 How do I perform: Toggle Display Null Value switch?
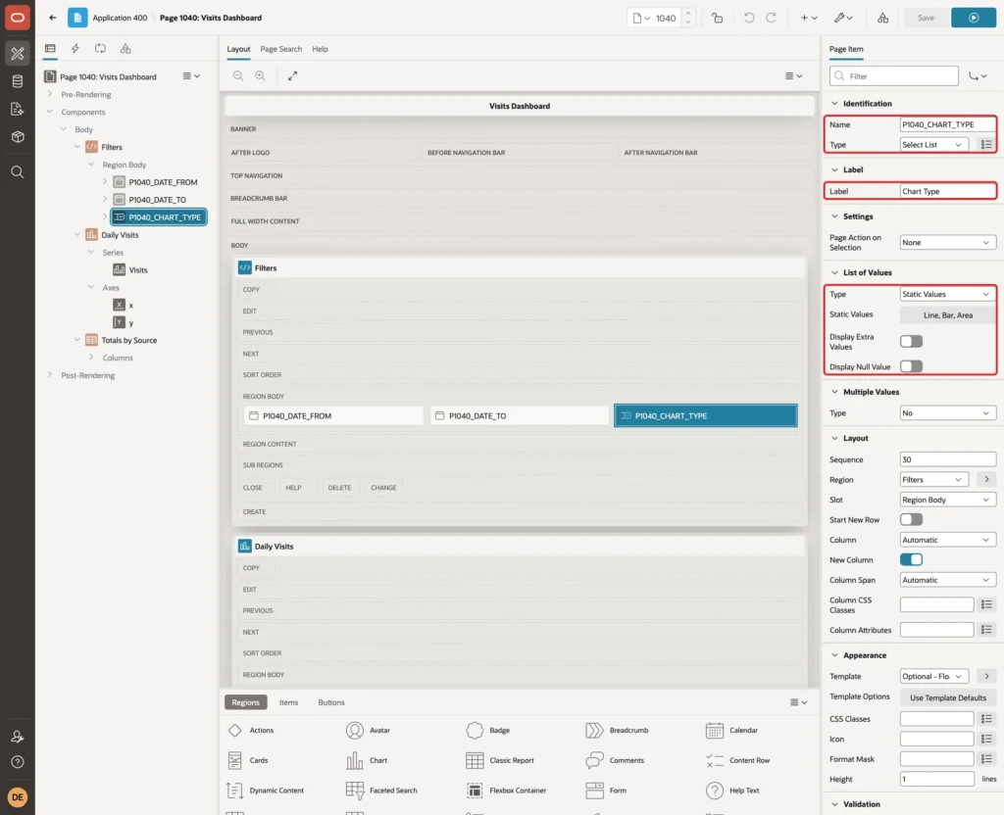tap(911, 366)
